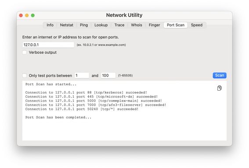249x168 pixels.
Task: Open the Netstat tab
Action: (x=67, y=25)
